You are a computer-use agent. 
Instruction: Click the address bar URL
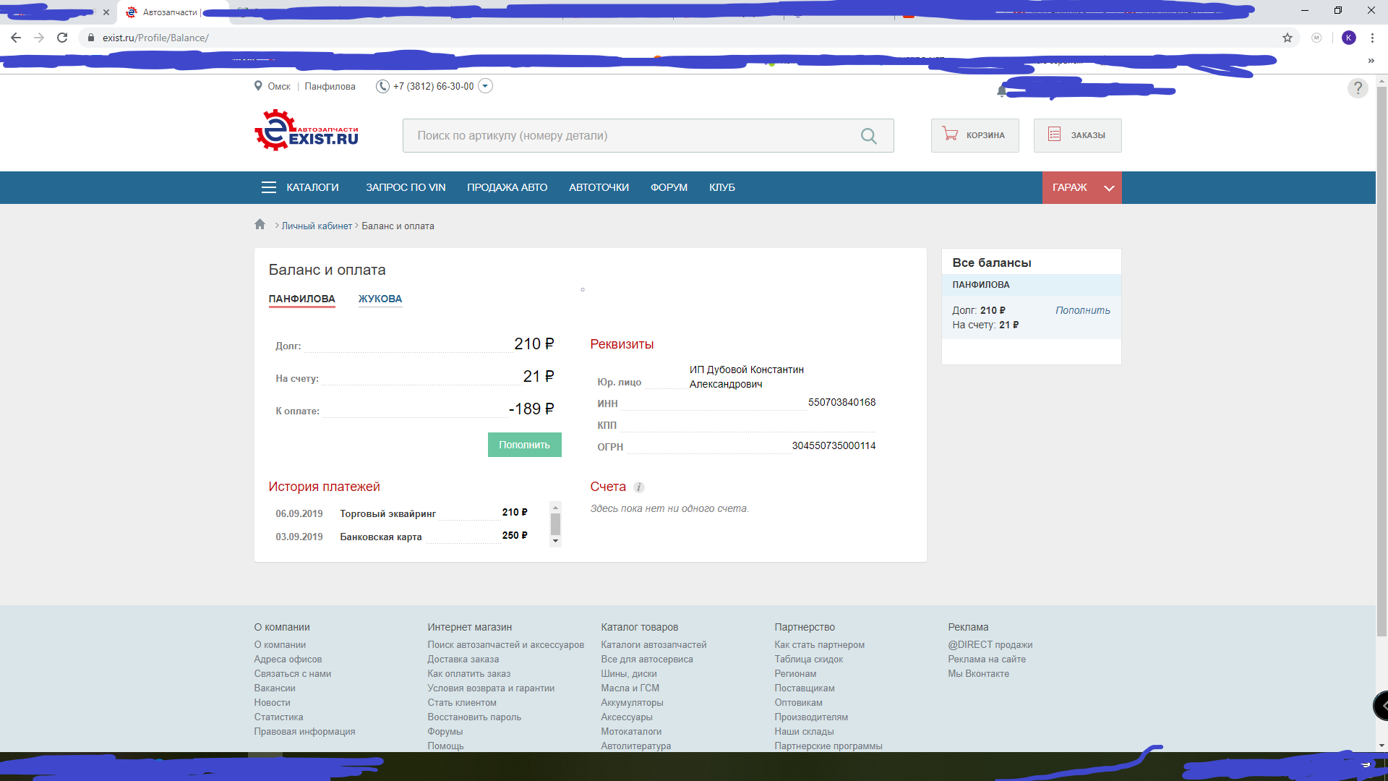click(x=155, y=38)
